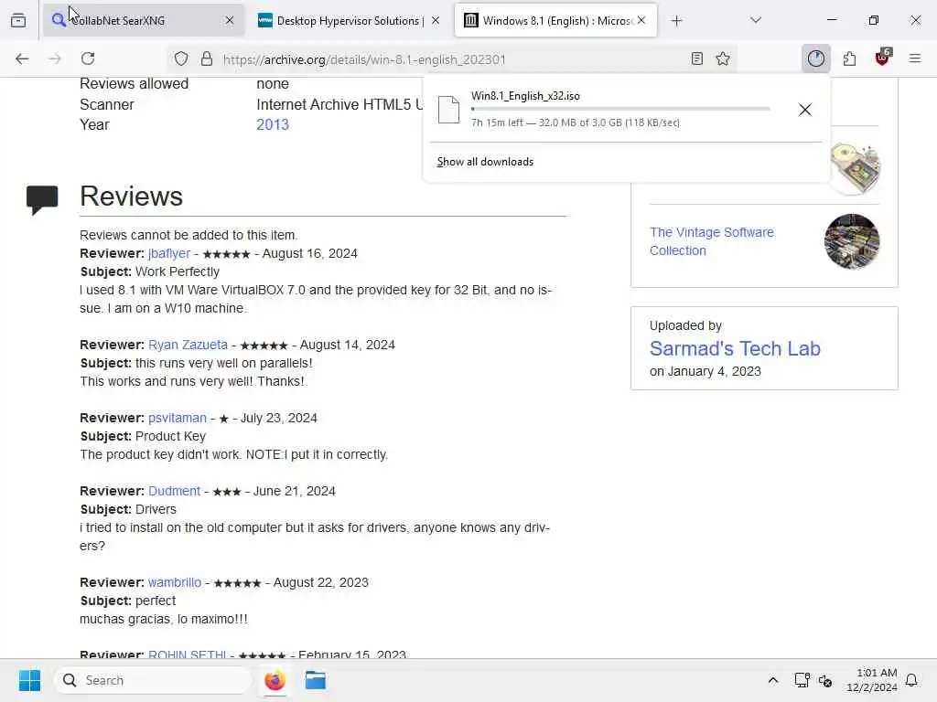Open File Explorer from taskbar
Viewport: 937px width, 702px height.
[316, 680]
